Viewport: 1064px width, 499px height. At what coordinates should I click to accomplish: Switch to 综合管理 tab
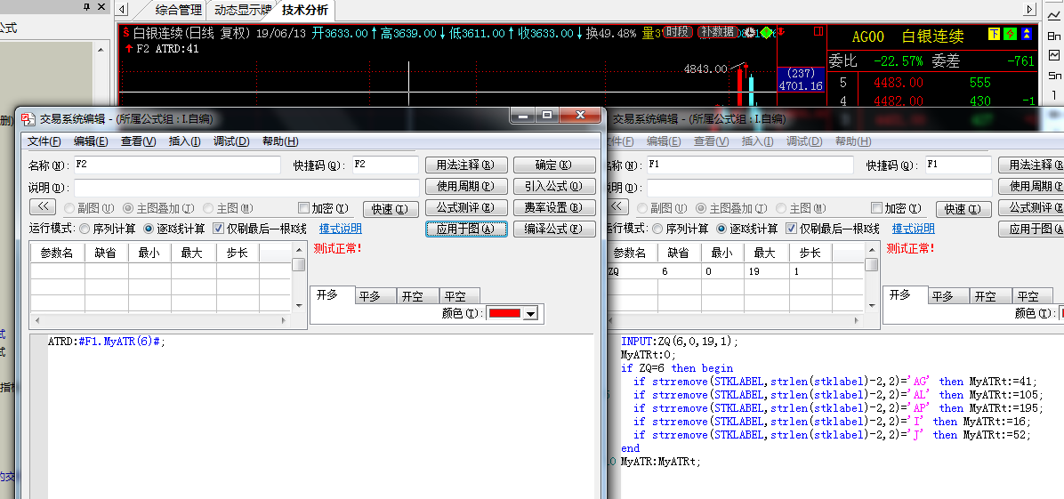click(x=179, y=10)
